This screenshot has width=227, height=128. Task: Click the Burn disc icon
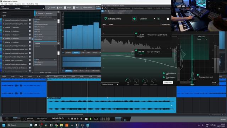click(x=60, y=7)
